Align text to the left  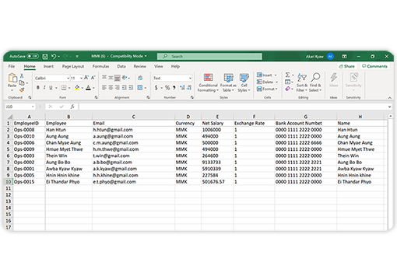(104, 88)
